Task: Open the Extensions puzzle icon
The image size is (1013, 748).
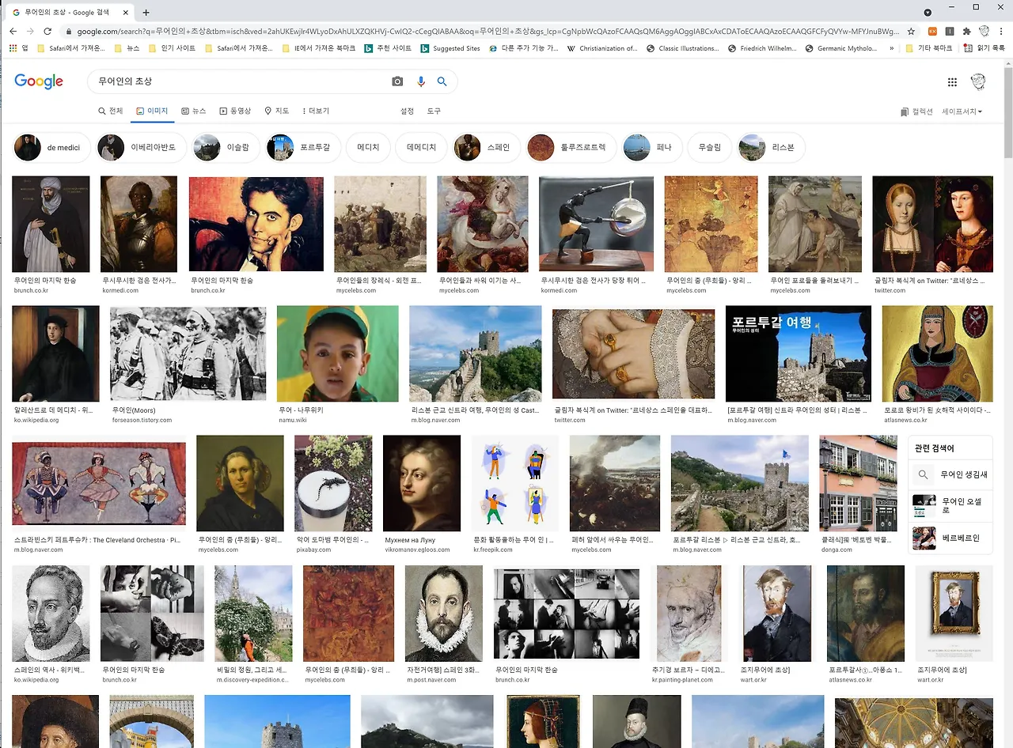Action: (966, 31)
